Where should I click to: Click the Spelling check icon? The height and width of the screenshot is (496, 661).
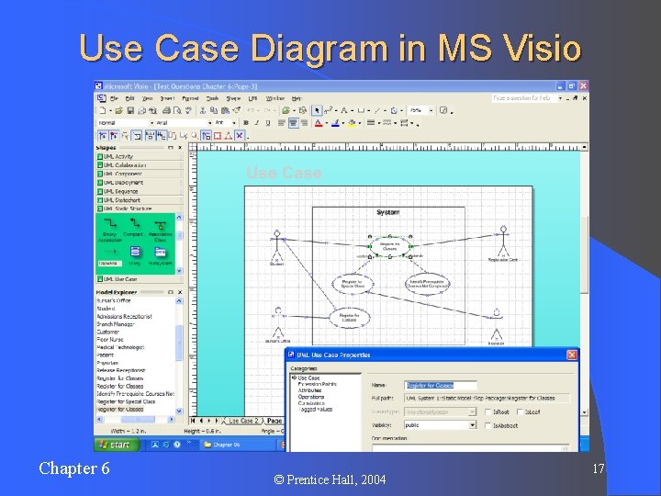click(188, 110)
